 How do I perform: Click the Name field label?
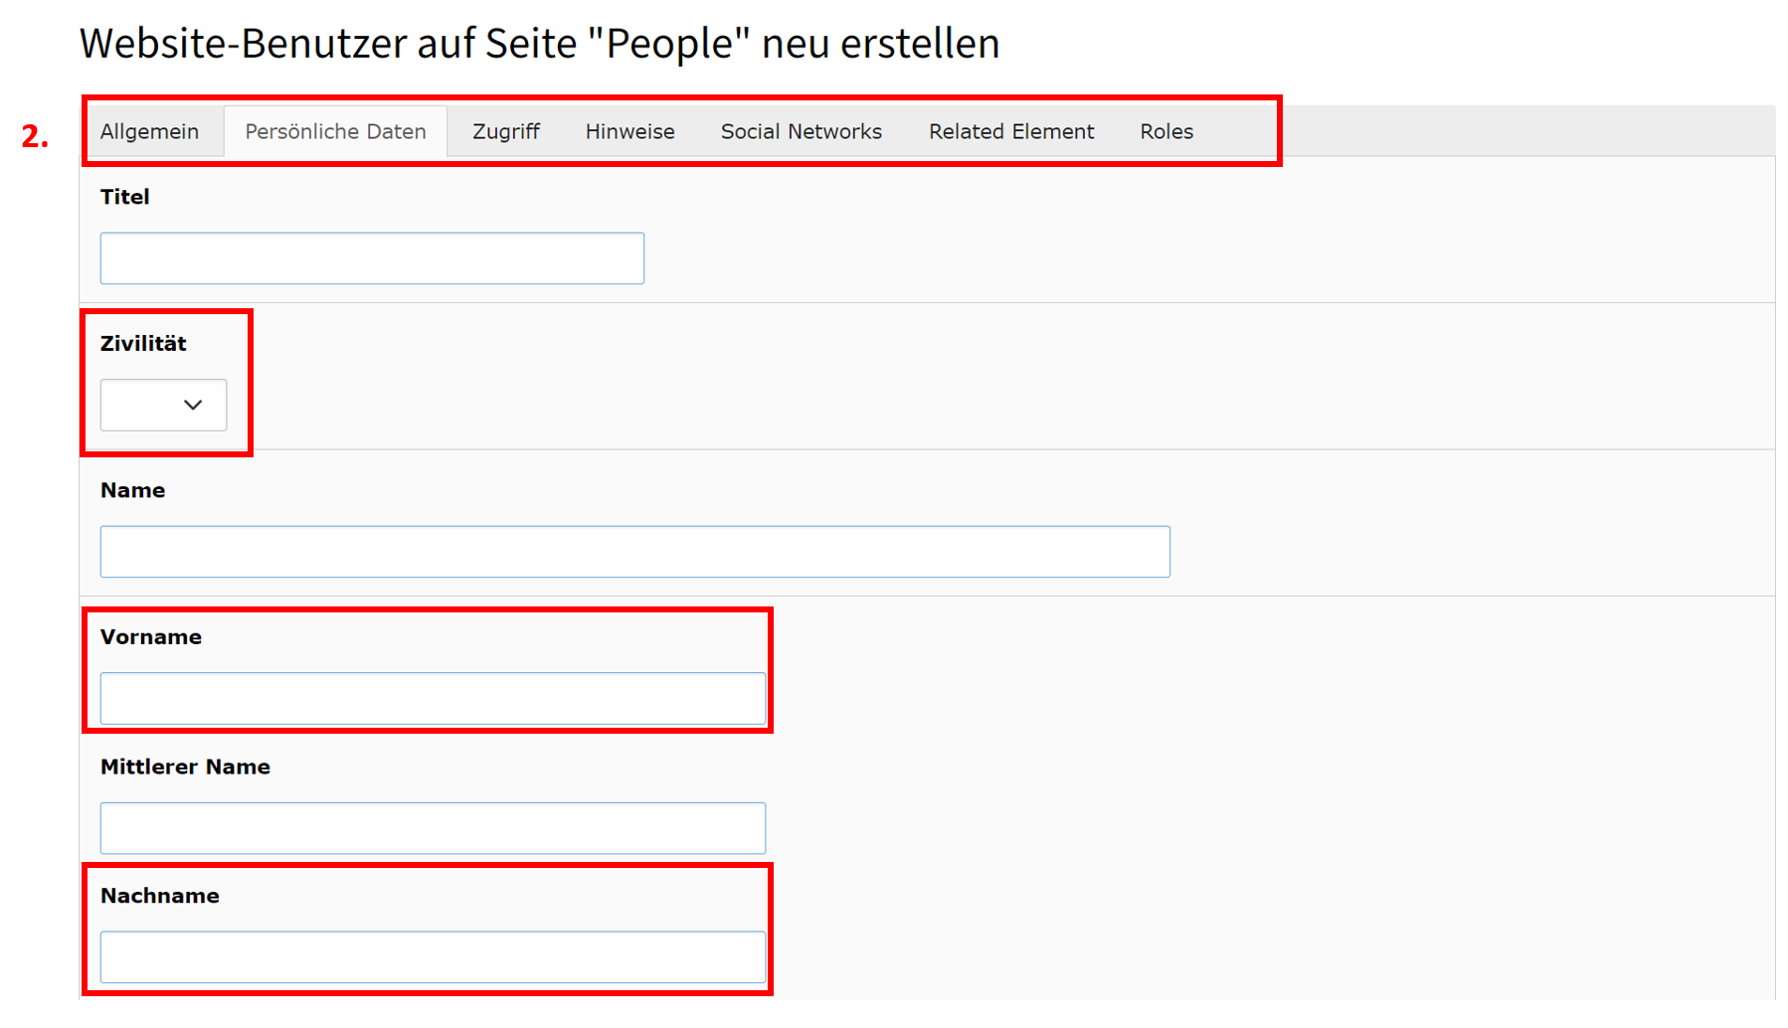pyautogui.click(x=133, y=490)
